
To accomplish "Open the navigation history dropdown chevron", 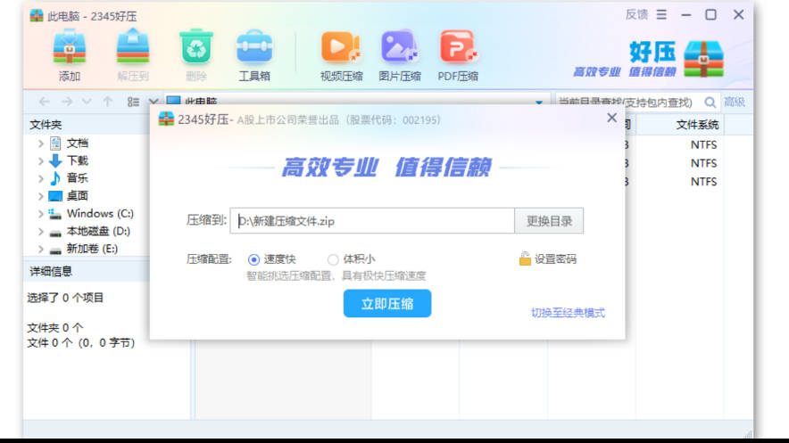I will 87,102.
